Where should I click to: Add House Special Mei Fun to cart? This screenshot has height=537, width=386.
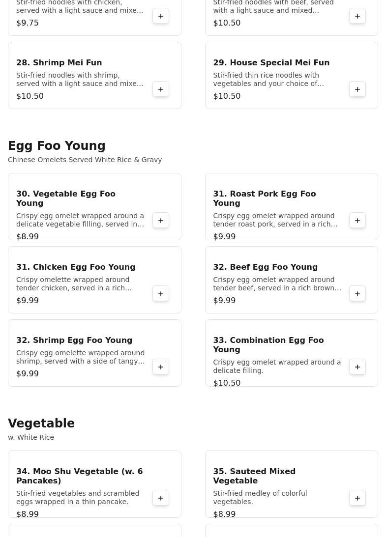point(357,89)
